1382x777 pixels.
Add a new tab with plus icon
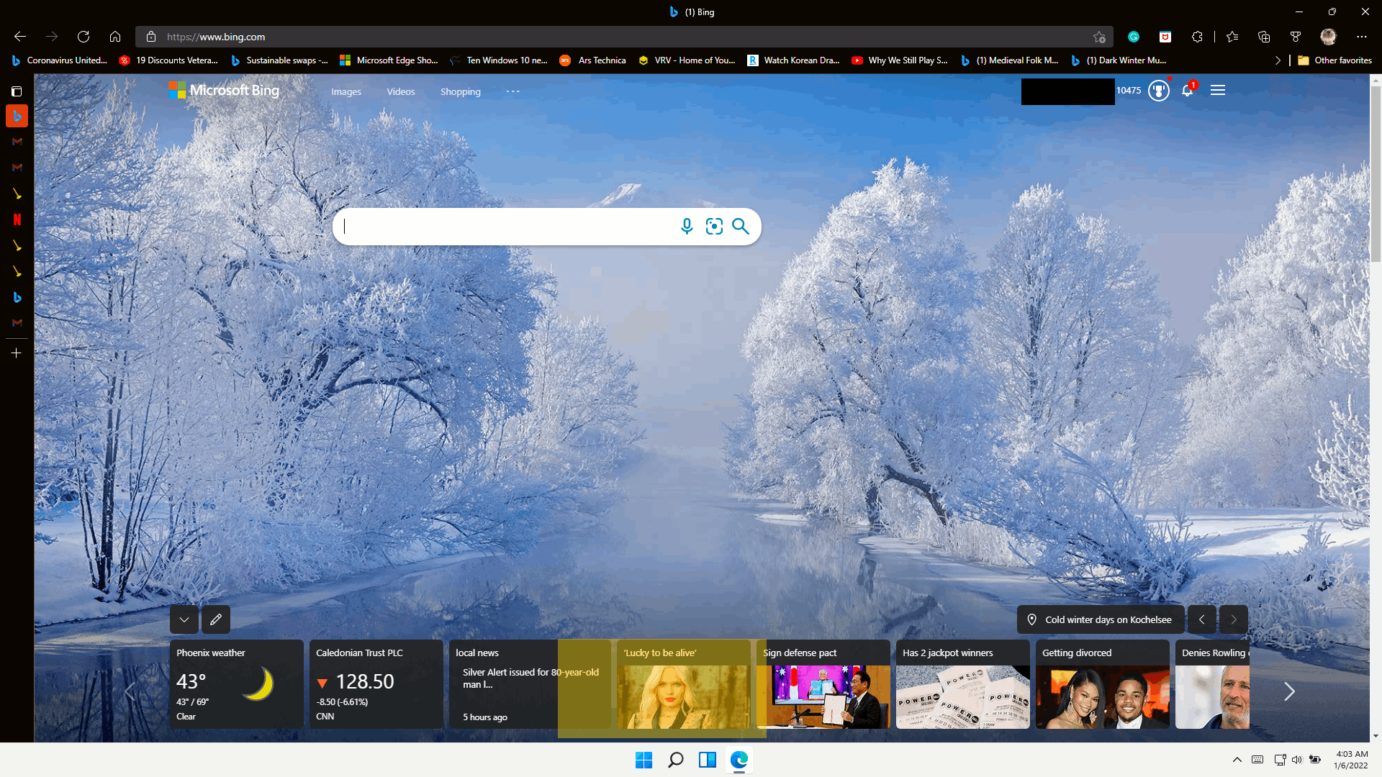coord(17,353)
